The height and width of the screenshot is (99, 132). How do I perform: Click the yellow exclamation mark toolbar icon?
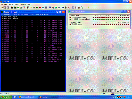click(89, 7)
